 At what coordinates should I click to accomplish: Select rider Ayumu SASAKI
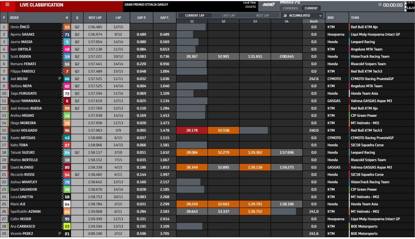click(x=22, y=34)
